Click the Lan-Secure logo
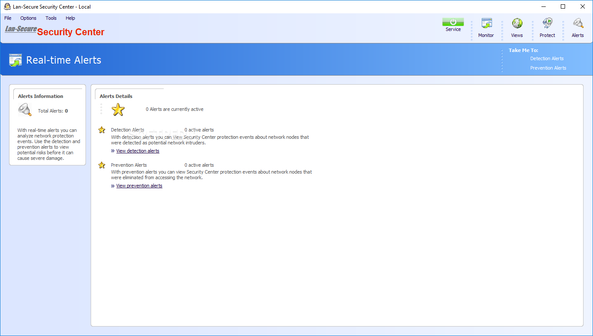The height and width of the screenshot is (336, 593). coord(21,29)
